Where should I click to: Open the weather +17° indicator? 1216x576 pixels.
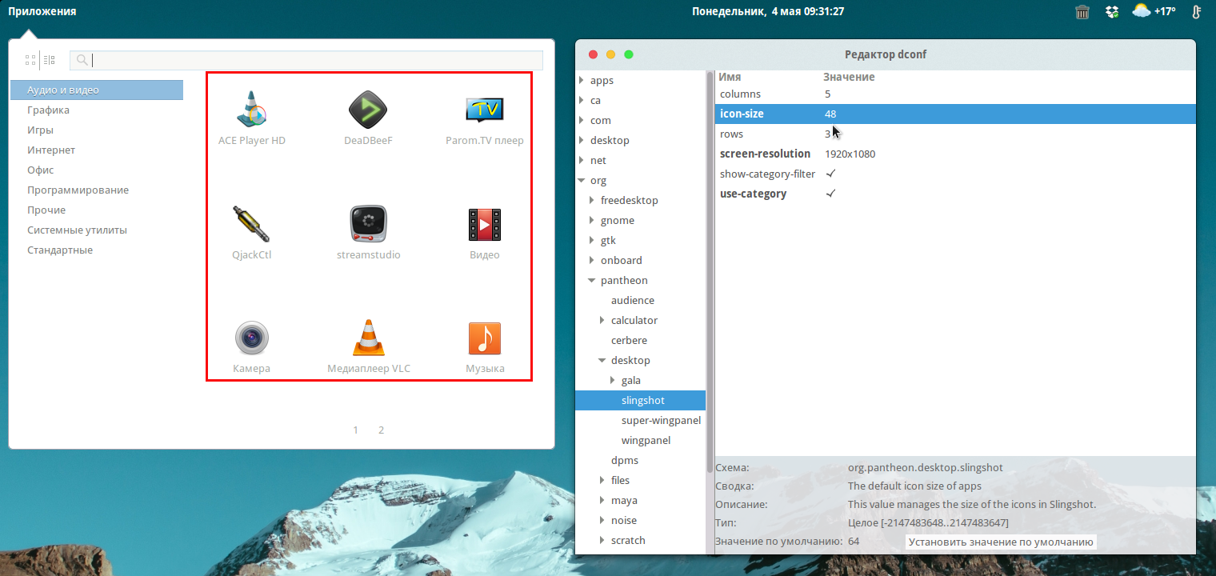[x=1154, y=11]
